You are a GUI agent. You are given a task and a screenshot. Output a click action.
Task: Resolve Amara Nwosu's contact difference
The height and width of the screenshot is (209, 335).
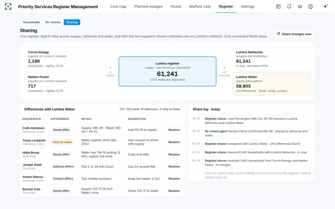pyautogui.click(x=174, y=179)
